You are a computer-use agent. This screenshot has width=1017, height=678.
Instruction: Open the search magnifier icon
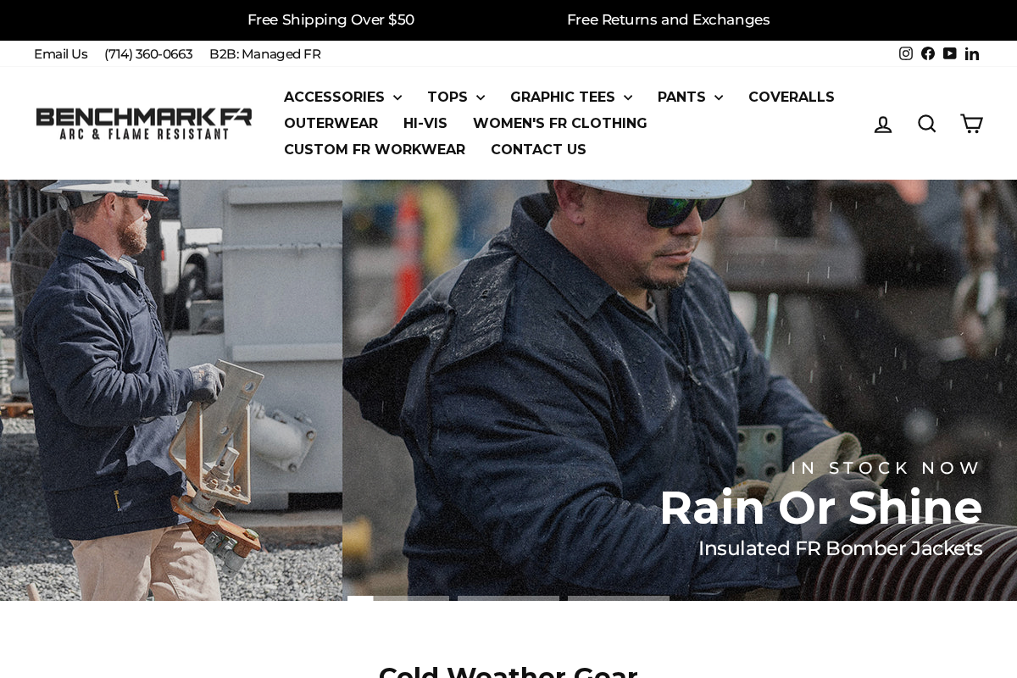927,124
